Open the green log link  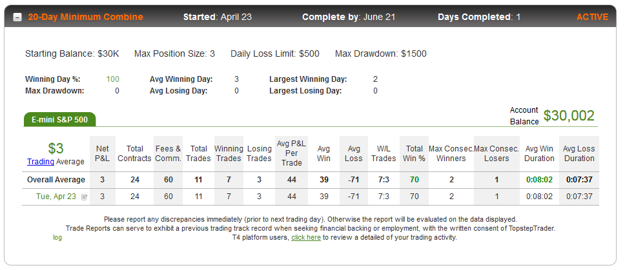pos(57,237)
